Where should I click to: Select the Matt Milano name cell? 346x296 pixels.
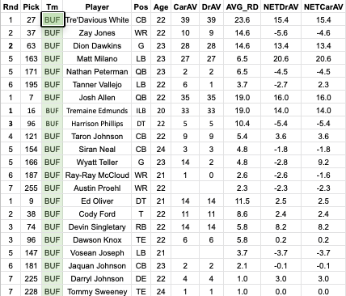click(97, 59)
